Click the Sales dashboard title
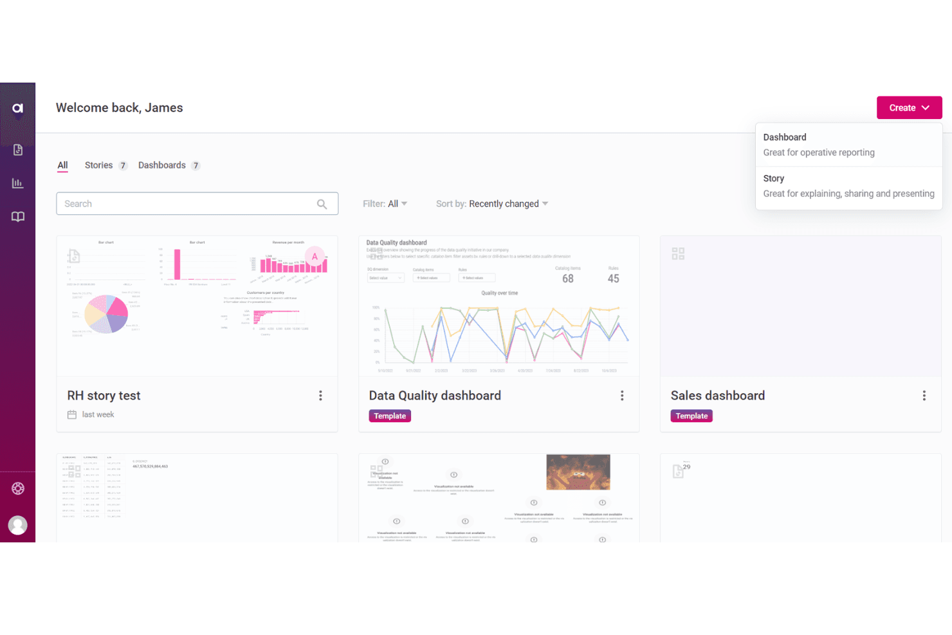The height and width of the screenshot is (635, 952). (718, 396)
